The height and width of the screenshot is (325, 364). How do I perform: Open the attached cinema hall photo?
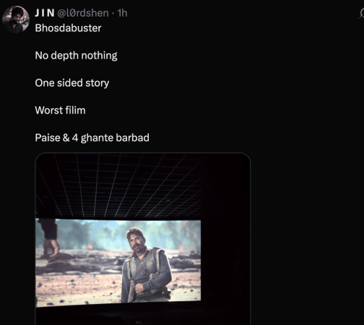click(x=143, y=239)
